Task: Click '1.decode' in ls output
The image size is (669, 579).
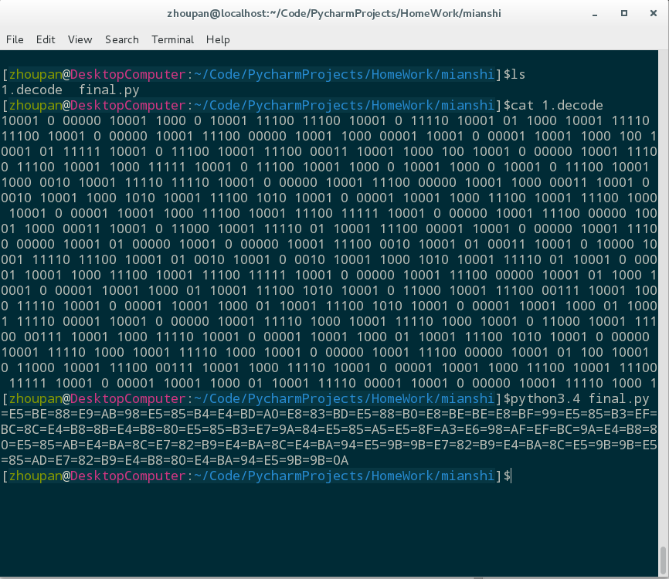Action: pyautogui.click(x=32, y=90)
